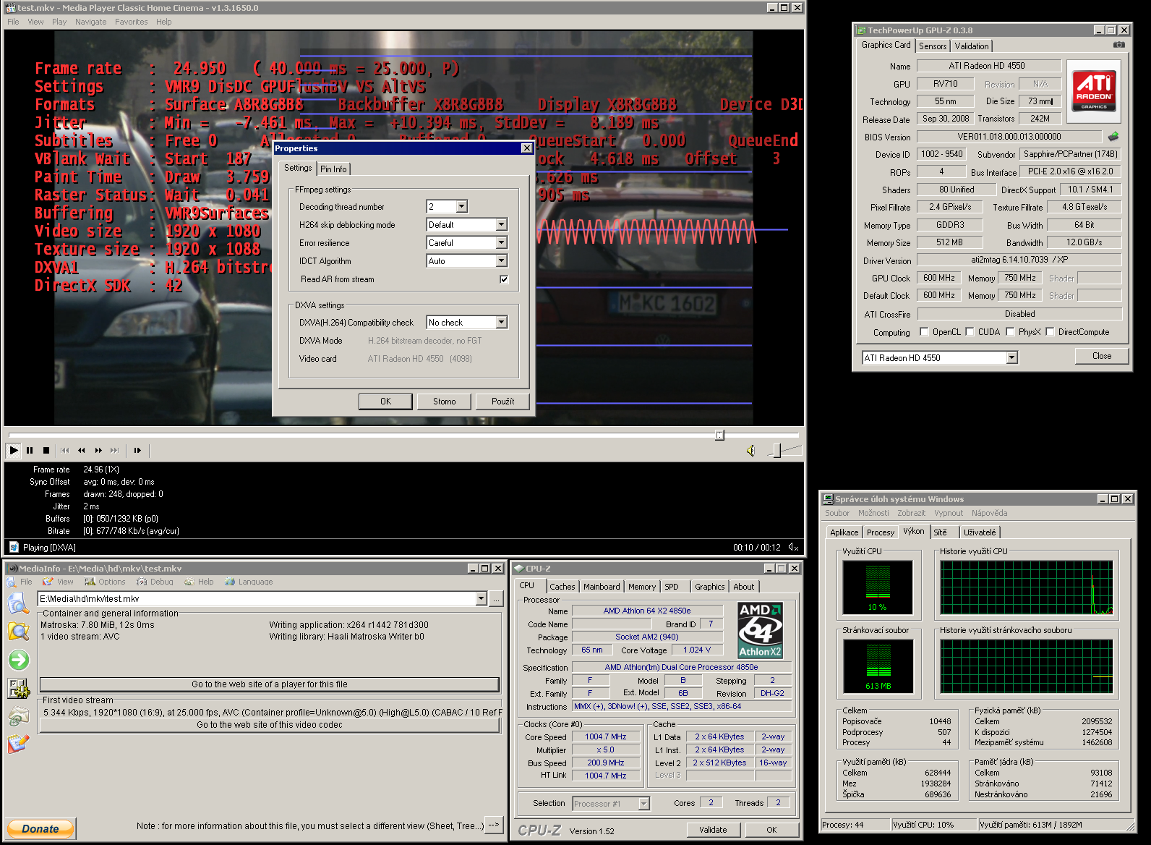Screen dimensions: 1151x845
Task: Click Go to web site of this video codec
Action: 270,725
